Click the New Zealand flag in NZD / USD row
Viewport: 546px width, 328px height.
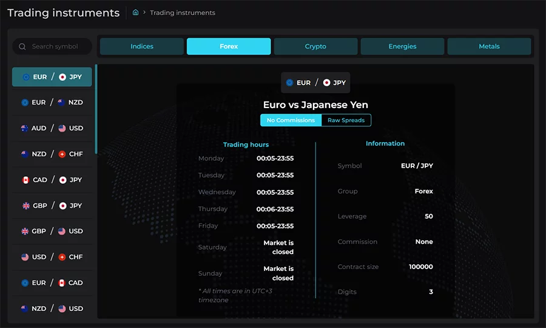point(24,309)
